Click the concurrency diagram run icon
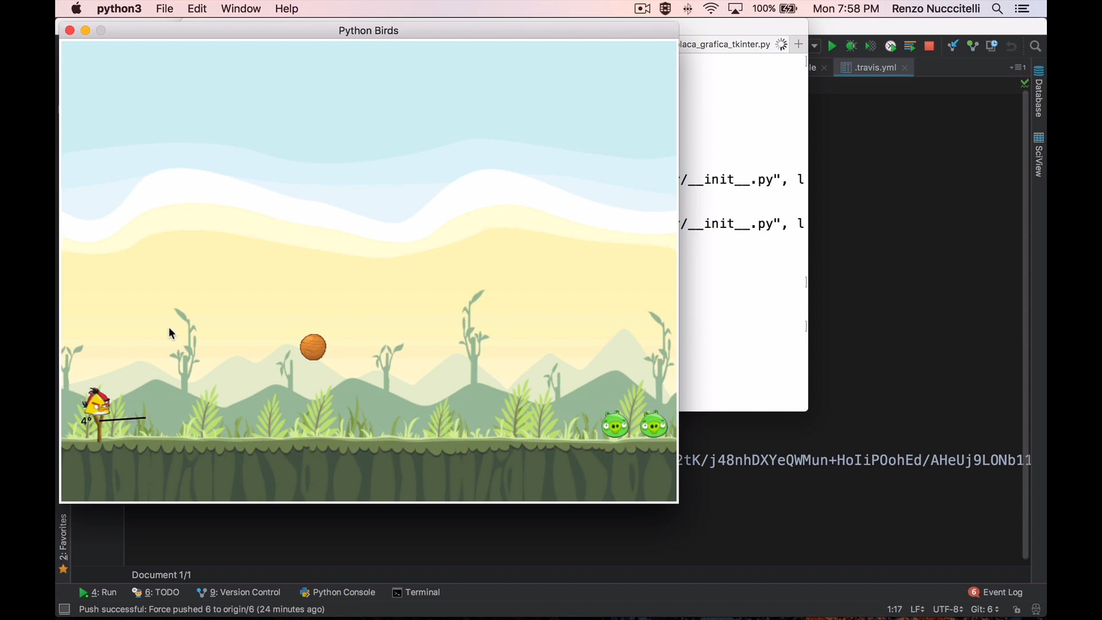The height and width of the screenshot is (620, 1102). click(910, 46)
